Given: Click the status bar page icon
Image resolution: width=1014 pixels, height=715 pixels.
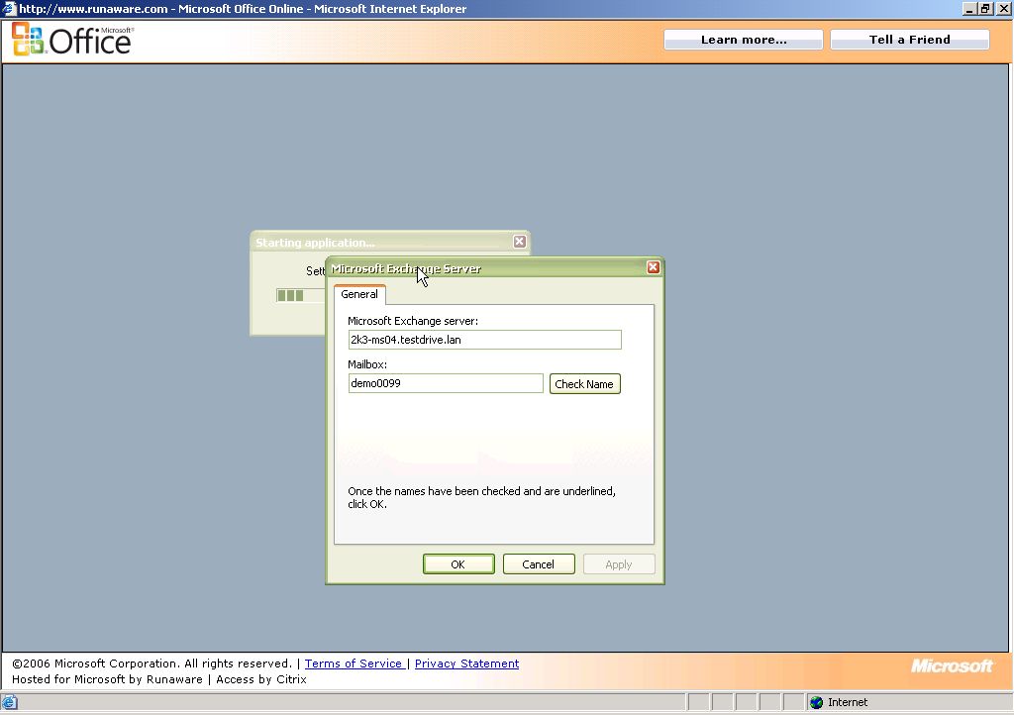Looking at the screenshot, I should (9, 702).
